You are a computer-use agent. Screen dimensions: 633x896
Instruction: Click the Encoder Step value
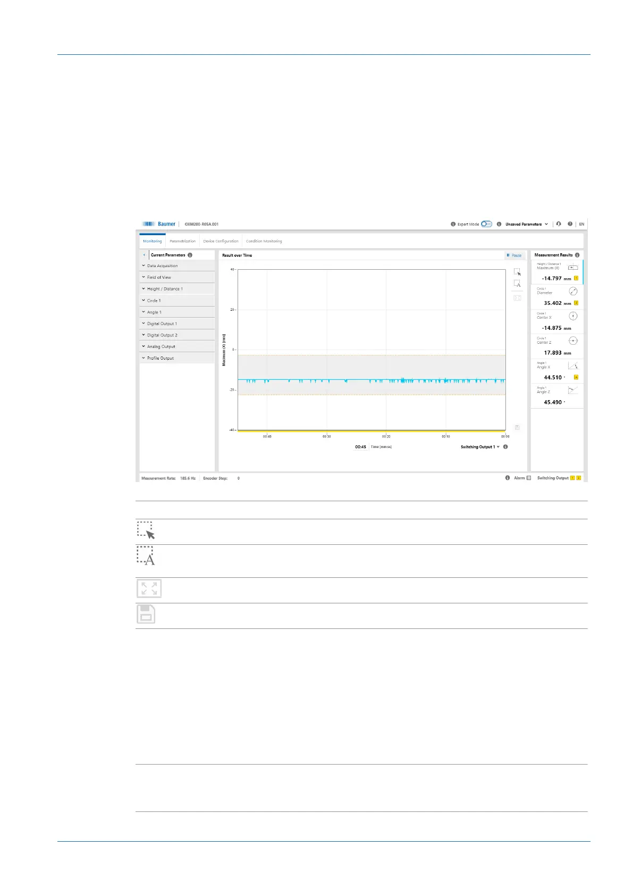pos(239,478)
